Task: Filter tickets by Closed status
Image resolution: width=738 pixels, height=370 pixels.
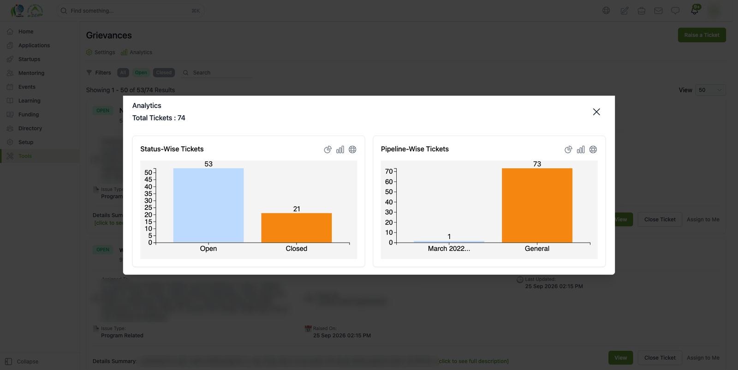Action: 164,72
